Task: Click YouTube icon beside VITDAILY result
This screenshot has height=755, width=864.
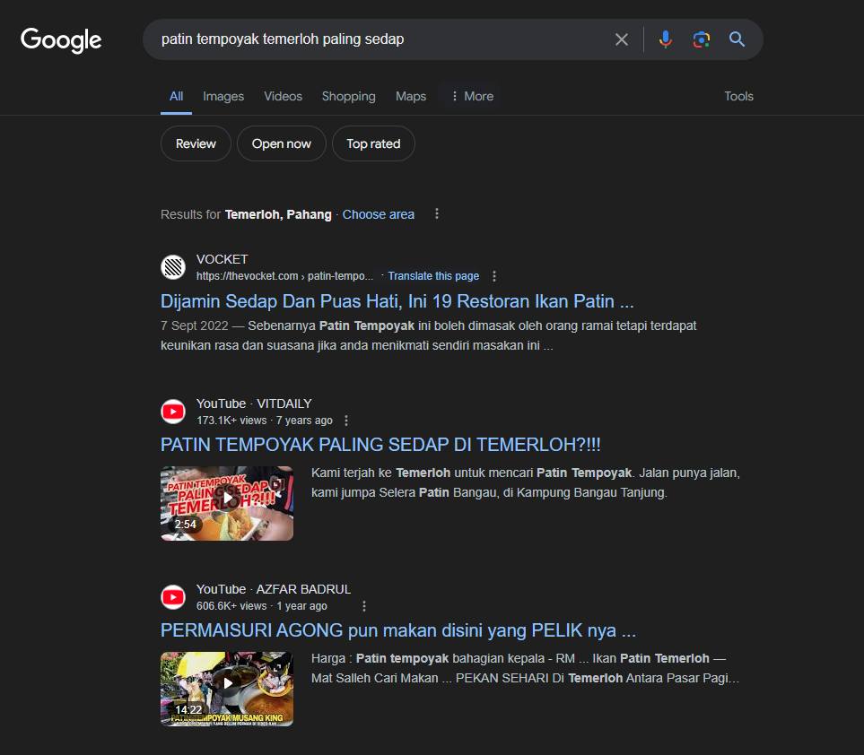Action: coord(173,412)
